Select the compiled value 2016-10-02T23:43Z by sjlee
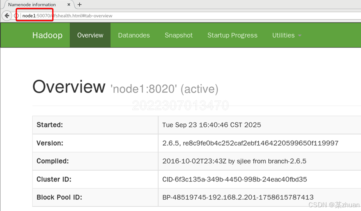The image size is (361, 211). 234,161
